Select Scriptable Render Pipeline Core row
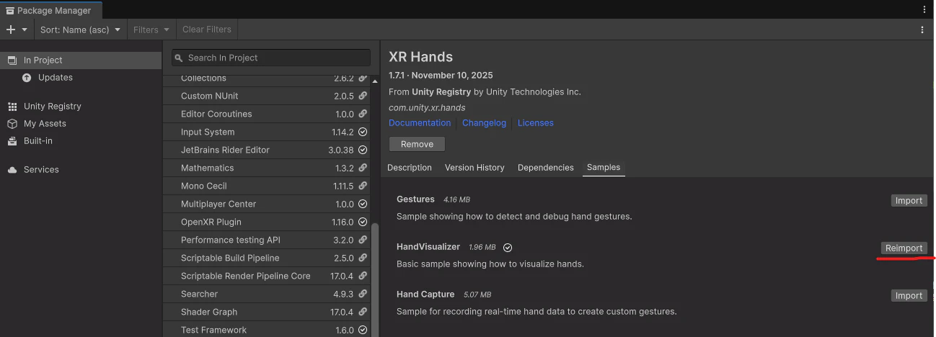936x337 pixels. (266, 276)
